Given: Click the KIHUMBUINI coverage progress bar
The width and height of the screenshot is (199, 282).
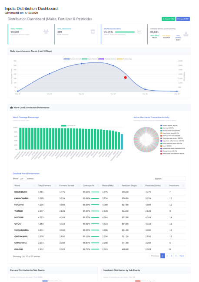Looking at the screenshot, I should pyautogui.click(x=95, y=192).
